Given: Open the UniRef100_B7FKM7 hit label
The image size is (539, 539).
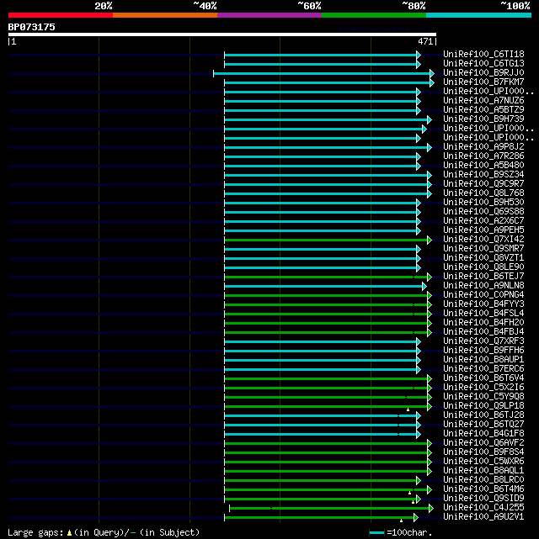Looking at the screenshot, I should 483,82.
